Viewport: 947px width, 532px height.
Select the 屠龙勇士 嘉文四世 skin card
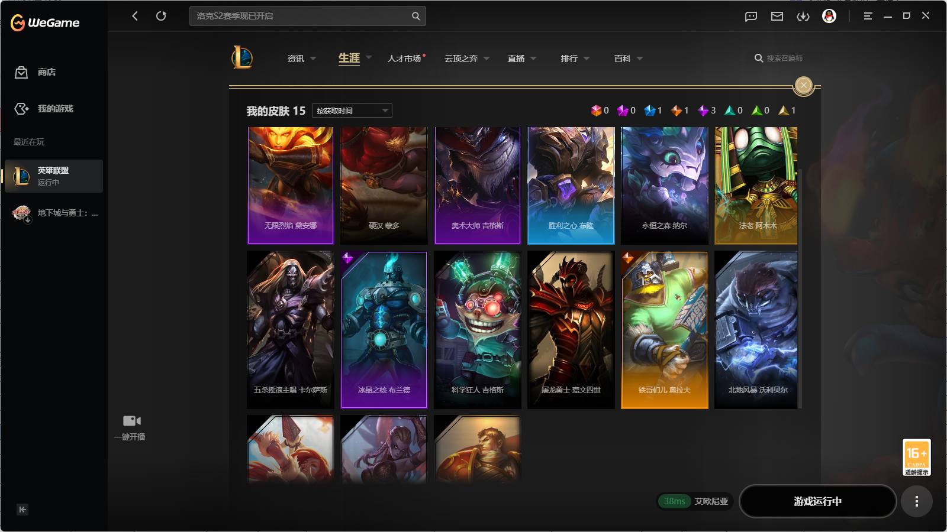pyautogui.click(x=571, y=330)
